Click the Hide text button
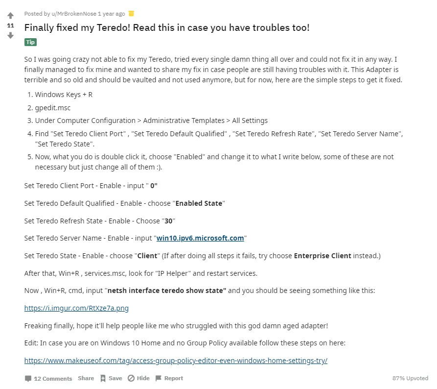Viewport: 437px width, 389px height. tap(143, 378)
